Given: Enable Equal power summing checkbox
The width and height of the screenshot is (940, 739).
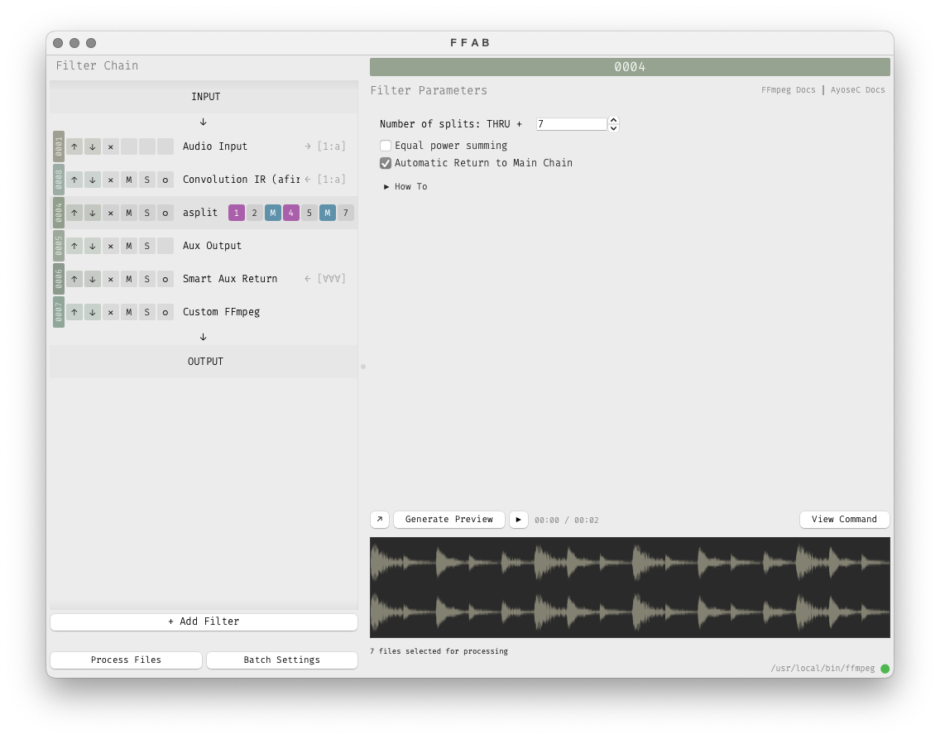Looking at the screenshot, I should pyautogui.click(x=386, y=146).
